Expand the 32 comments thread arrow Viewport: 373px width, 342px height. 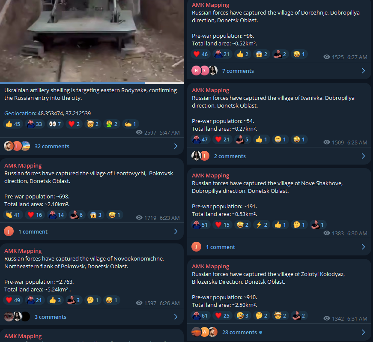[176, 146]
